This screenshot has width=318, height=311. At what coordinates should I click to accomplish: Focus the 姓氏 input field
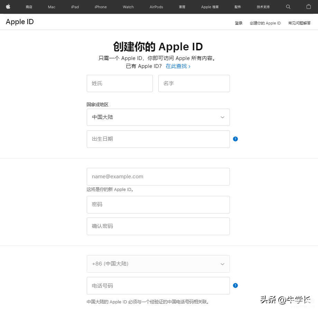(x=120, y=83)
